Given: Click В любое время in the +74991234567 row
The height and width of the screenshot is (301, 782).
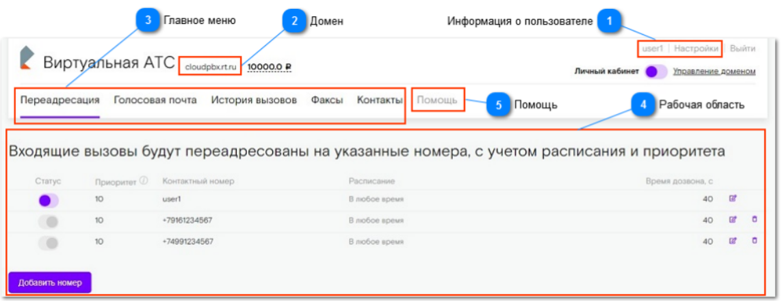Looking at the screenshot, I should point(376,242).
